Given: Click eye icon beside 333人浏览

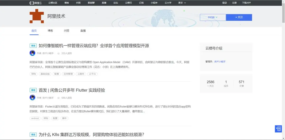Looking at the screenshot, I should [x=59, y=53].
